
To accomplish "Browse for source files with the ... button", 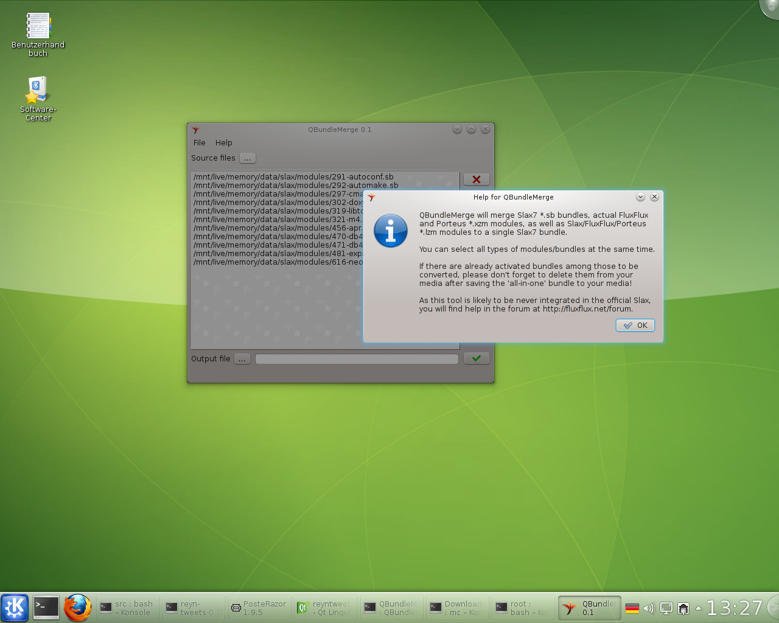I will coord(247,158).
